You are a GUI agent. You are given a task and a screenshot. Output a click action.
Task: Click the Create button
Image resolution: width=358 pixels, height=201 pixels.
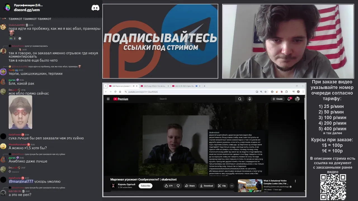point(277,99)
